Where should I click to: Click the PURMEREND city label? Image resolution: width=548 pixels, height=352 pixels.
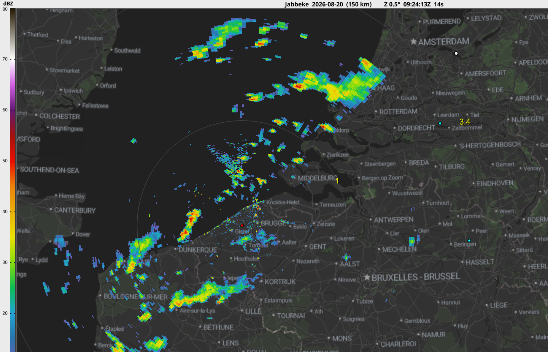pyautogui.click(x=442, y=22)
